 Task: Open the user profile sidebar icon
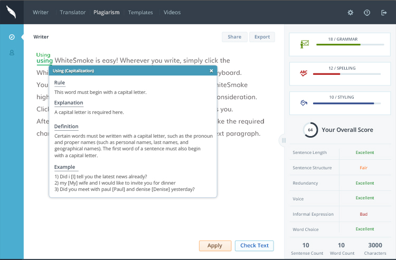(12, 53)
